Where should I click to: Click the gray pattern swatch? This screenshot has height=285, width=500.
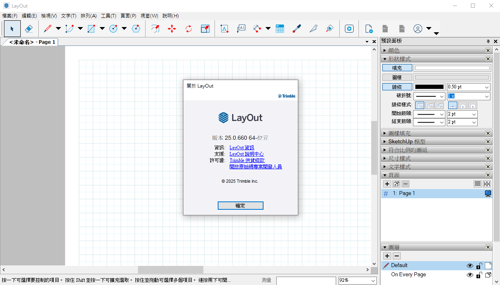(453, 77)
